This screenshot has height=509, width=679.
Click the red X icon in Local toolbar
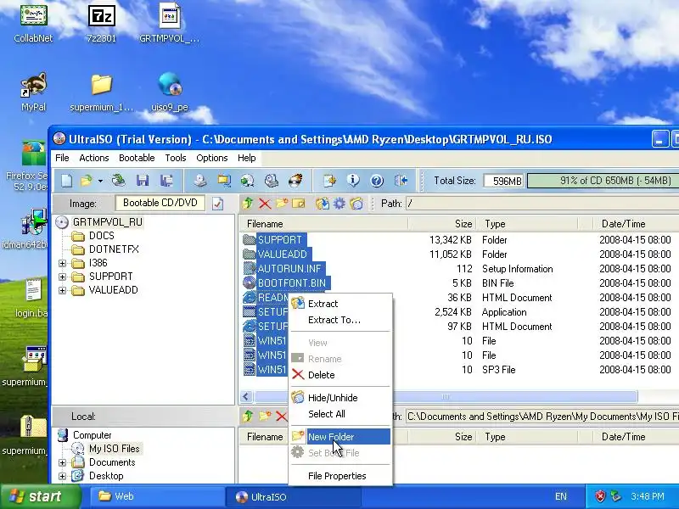[x=282, y=417]
